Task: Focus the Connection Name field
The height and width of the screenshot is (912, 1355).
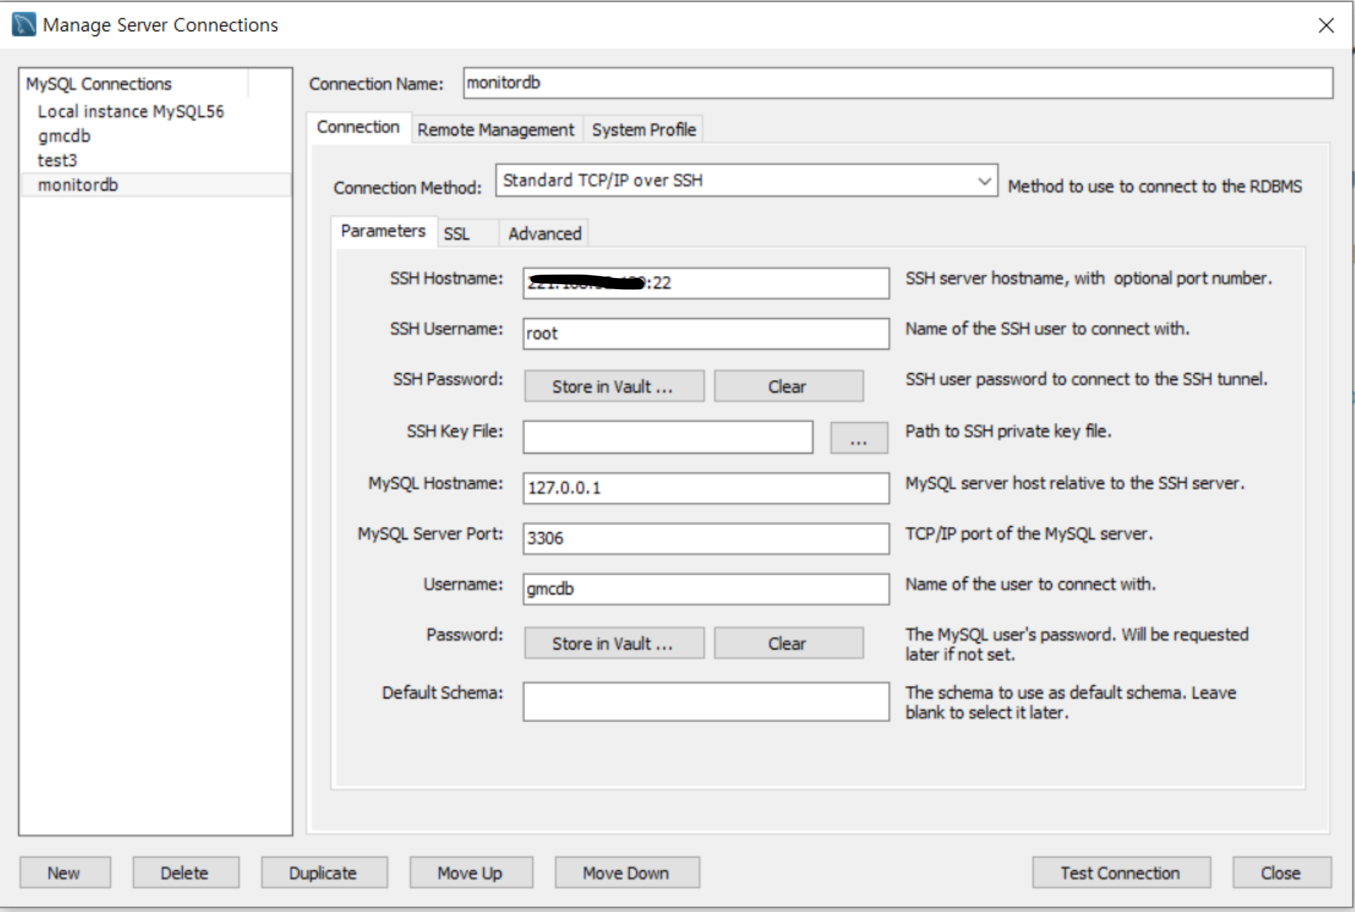Action: coord(898,83)
